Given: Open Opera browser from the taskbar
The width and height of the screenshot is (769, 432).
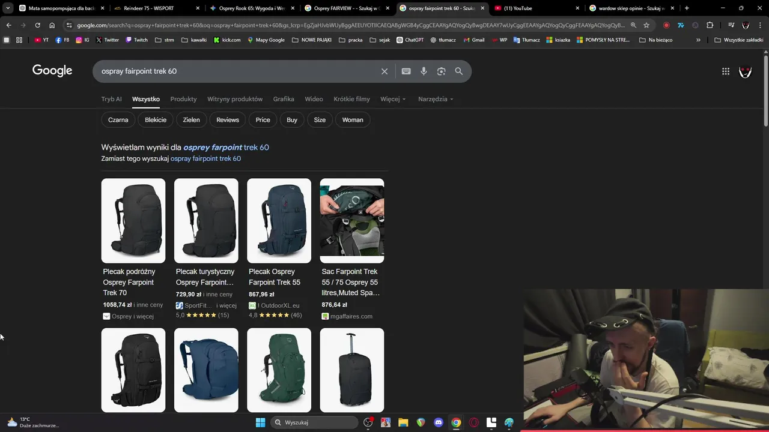Looking at the screenshot, I should (x=473, y=422).
